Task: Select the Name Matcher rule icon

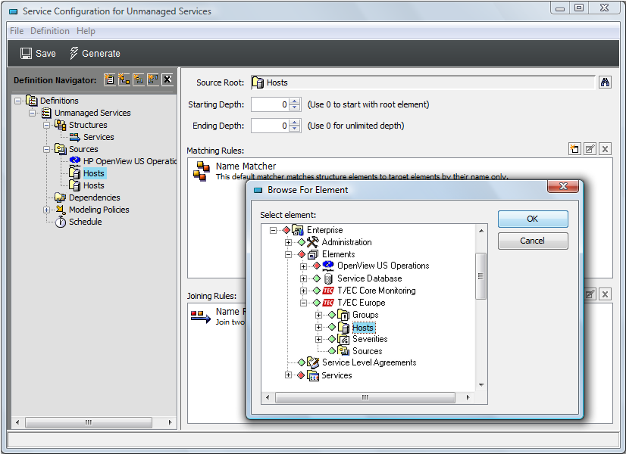Action: tap(202, 171)
